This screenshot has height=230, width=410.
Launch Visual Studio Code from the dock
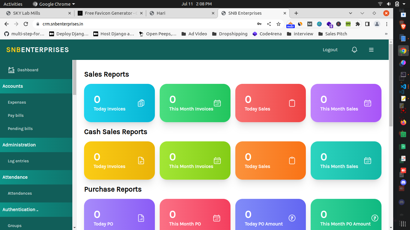tap(403, 87)
